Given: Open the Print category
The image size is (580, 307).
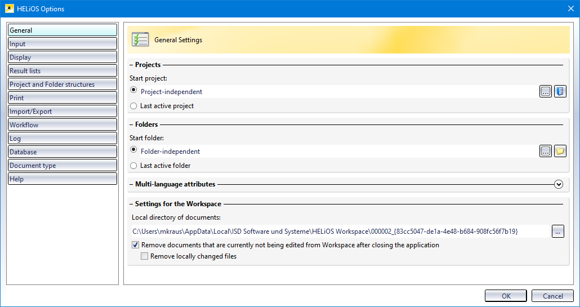Looking at the screenshot, I should point(63,97).
